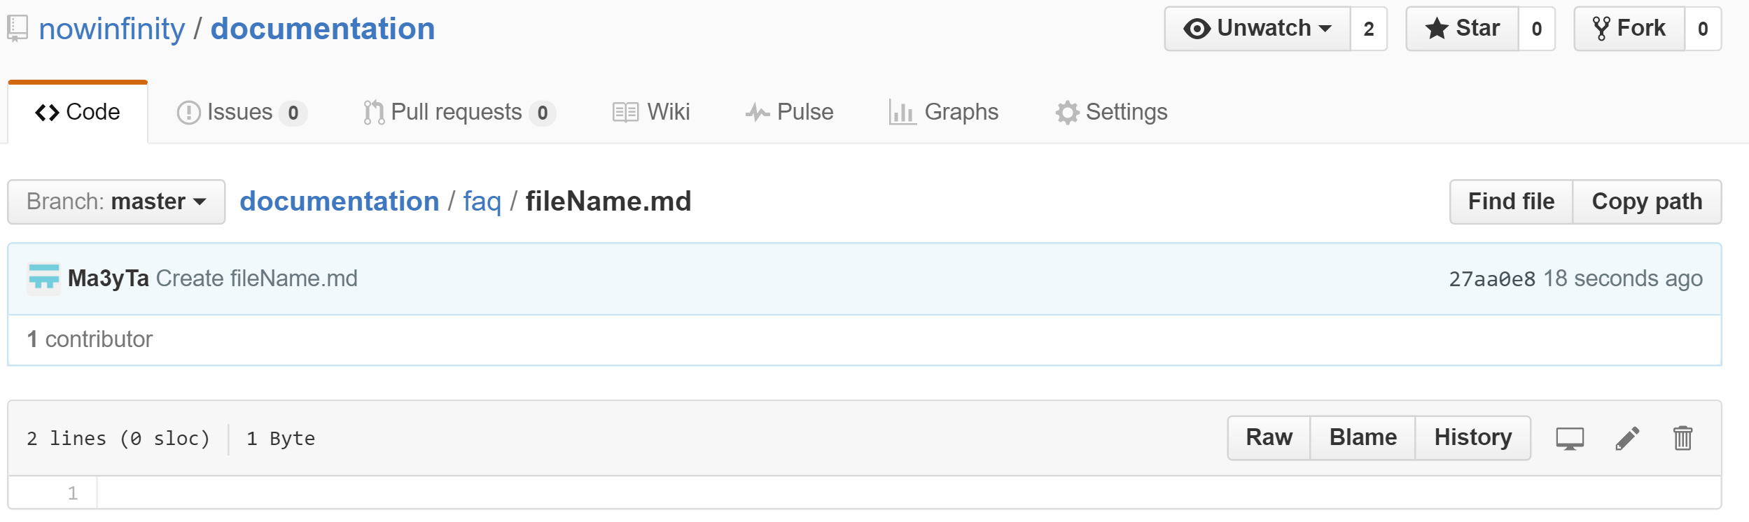Delete the file with the trash icon

click(1682, 439)
